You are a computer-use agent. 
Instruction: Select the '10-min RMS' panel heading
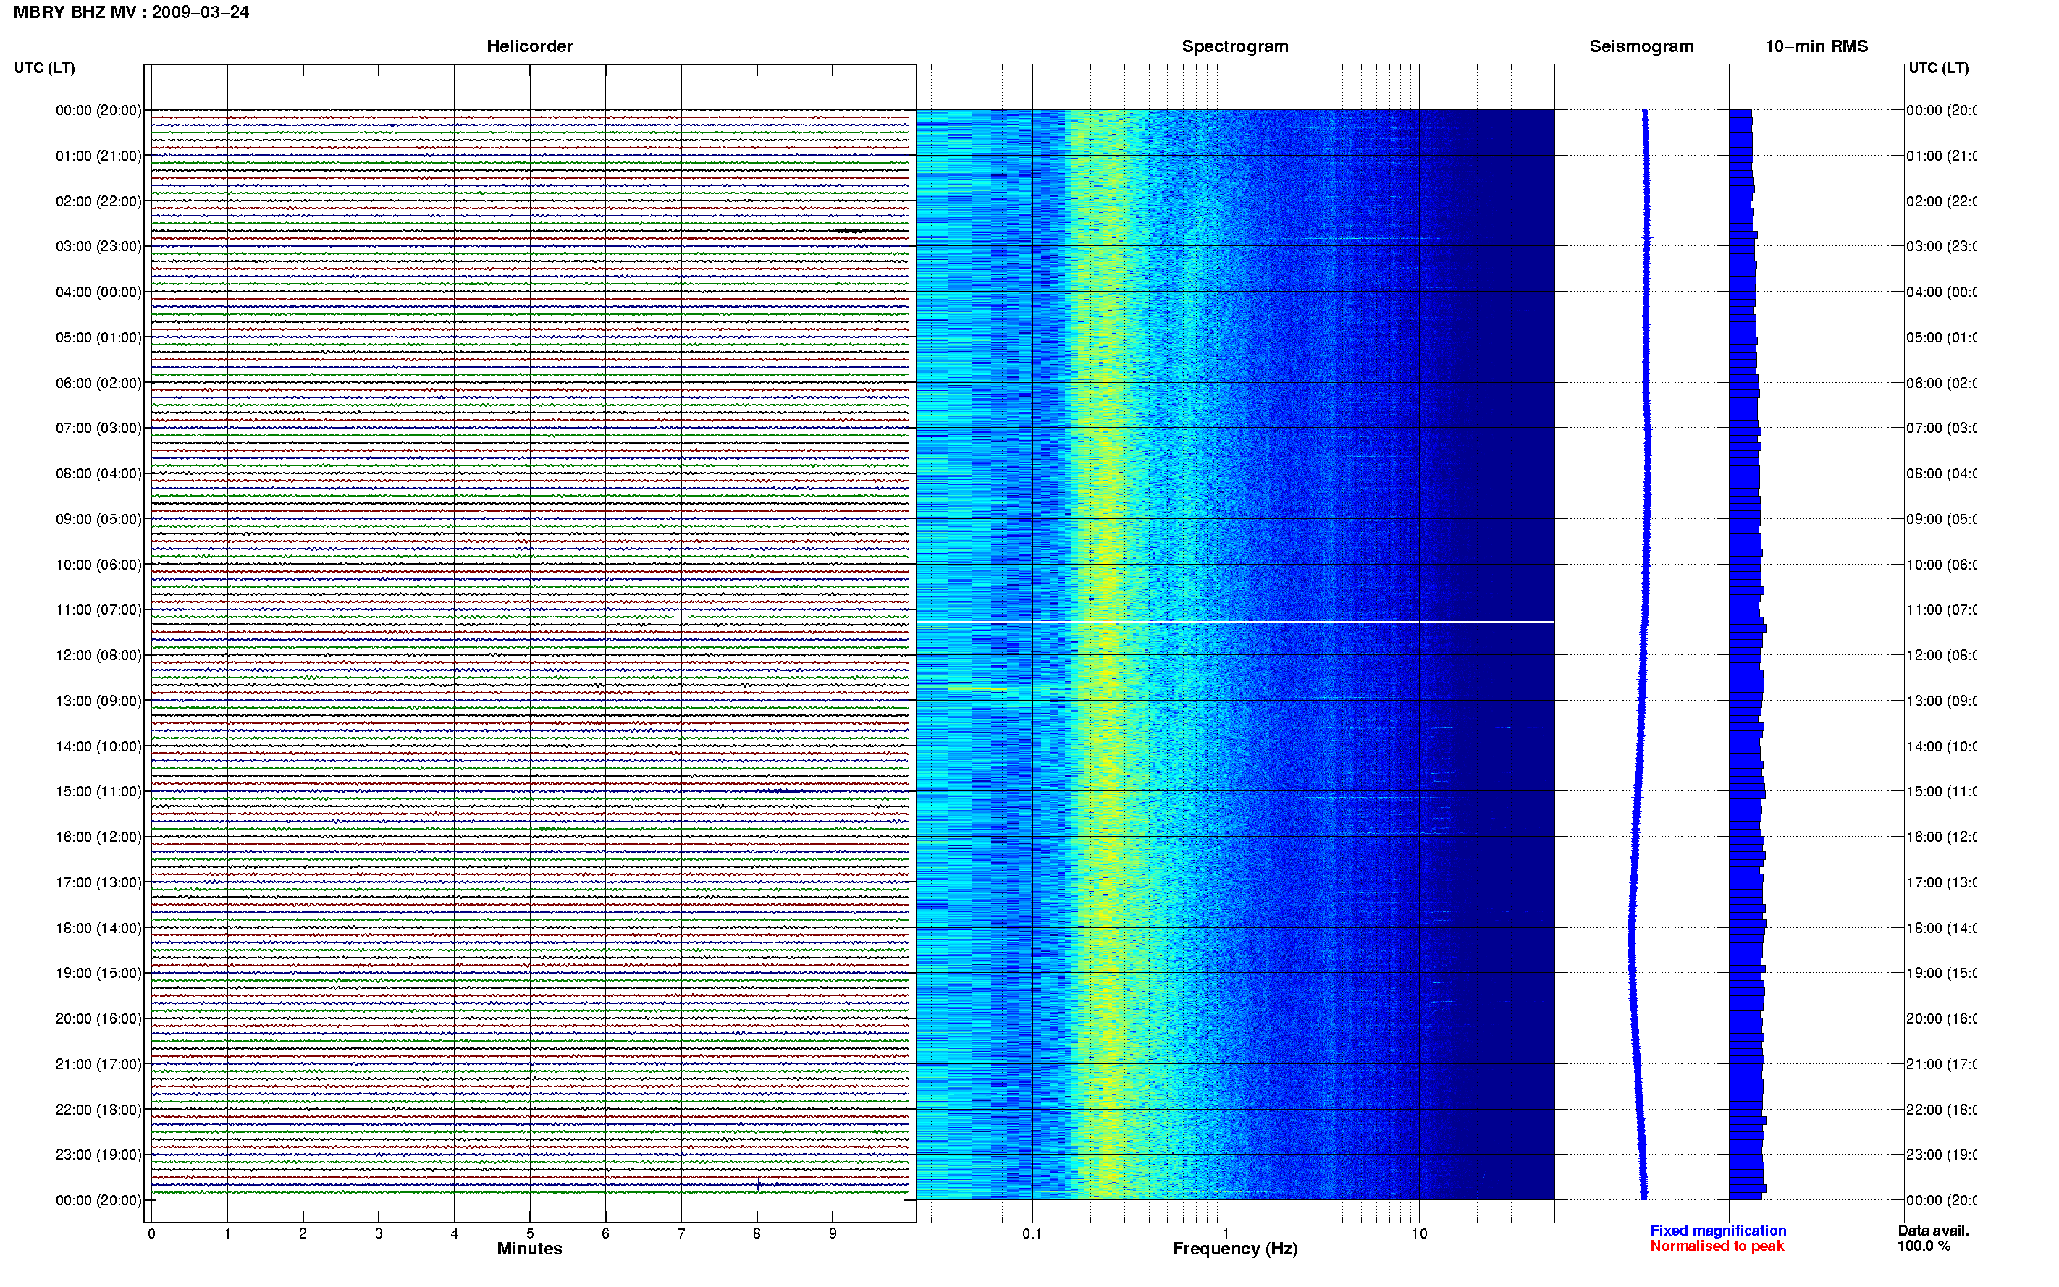click(1816, 46)
